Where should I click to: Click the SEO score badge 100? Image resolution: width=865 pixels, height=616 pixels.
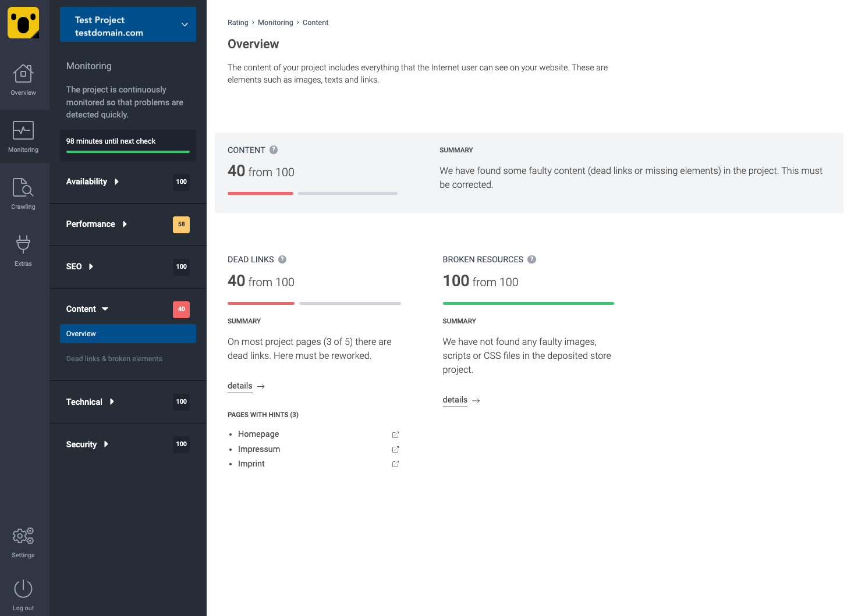pyautogui.click(x=182, y=267)
